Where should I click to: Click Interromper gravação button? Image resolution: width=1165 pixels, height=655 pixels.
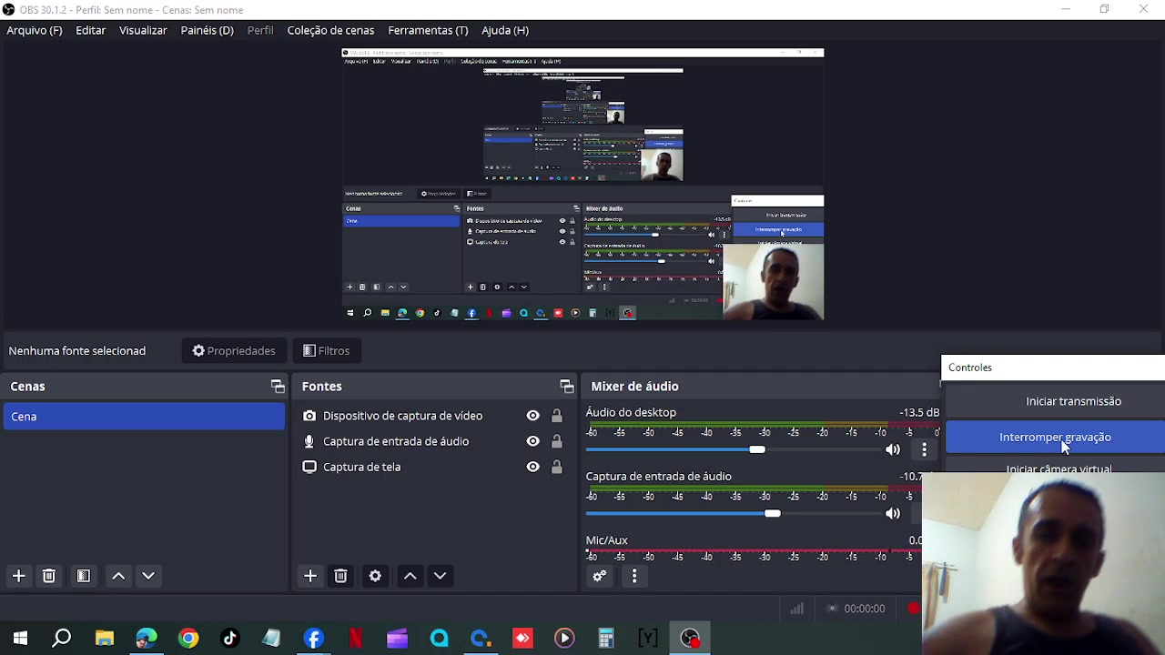(x=1055, y=437)
